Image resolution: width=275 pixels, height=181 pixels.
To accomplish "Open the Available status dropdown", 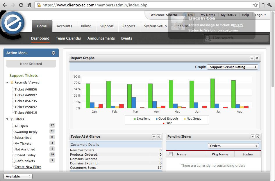I will tap(18, 176).
